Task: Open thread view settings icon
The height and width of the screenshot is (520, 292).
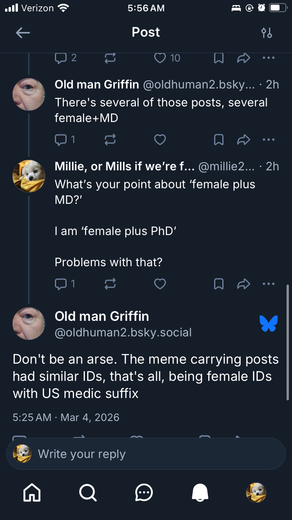Action: click(267, 33)
